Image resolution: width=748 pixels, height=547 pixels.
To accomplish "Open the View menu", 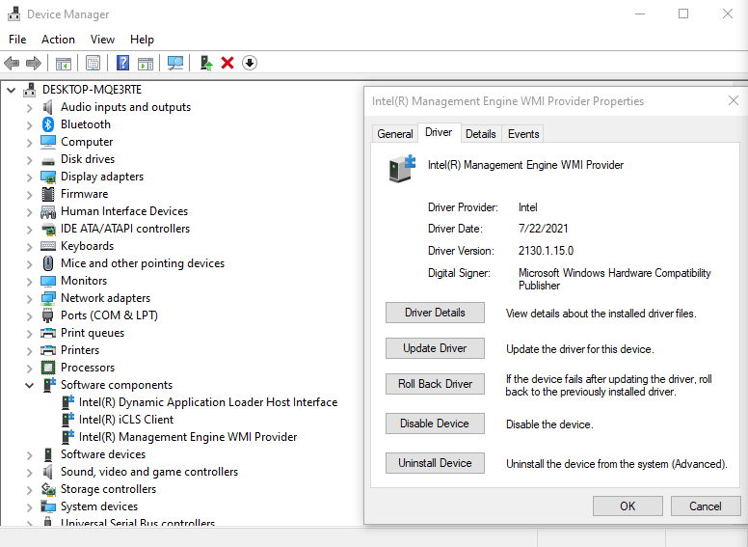I will (x=102, y=40).
